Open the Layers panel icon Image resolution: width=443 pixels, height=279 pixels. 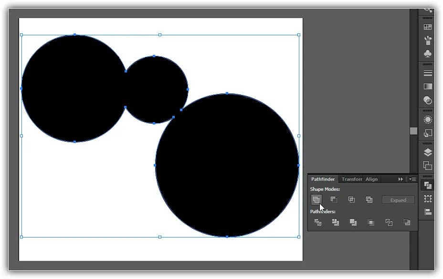(x=428, y=152)
